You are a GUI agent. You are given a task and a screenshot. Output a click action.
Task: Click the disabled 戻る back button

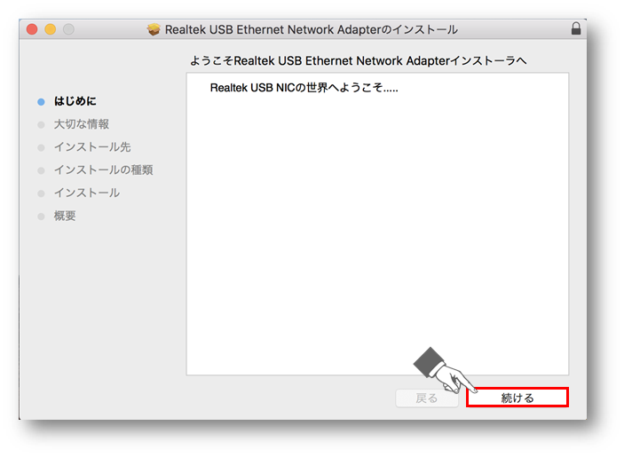coord(427,398)
